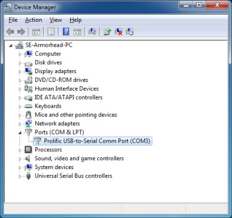The image size is (232, 218).
Task: Open the Action menu
Action: click(x=34, y=20)
